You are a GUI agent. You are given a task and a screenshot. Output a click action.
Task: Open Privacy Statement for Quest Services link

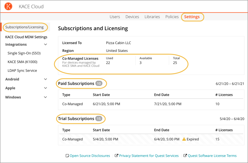point(149,156)
